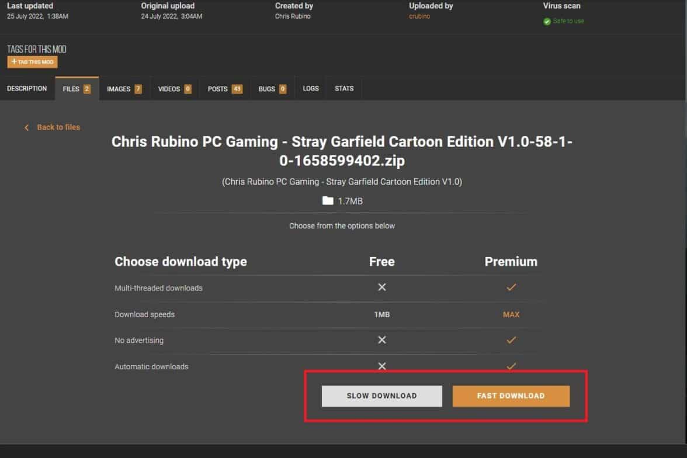Click the 'Safe to use' virus scan text
Image resolution: width=687 pixels, height=458 pixels.
pyautogui.click(x=568, y=21)
